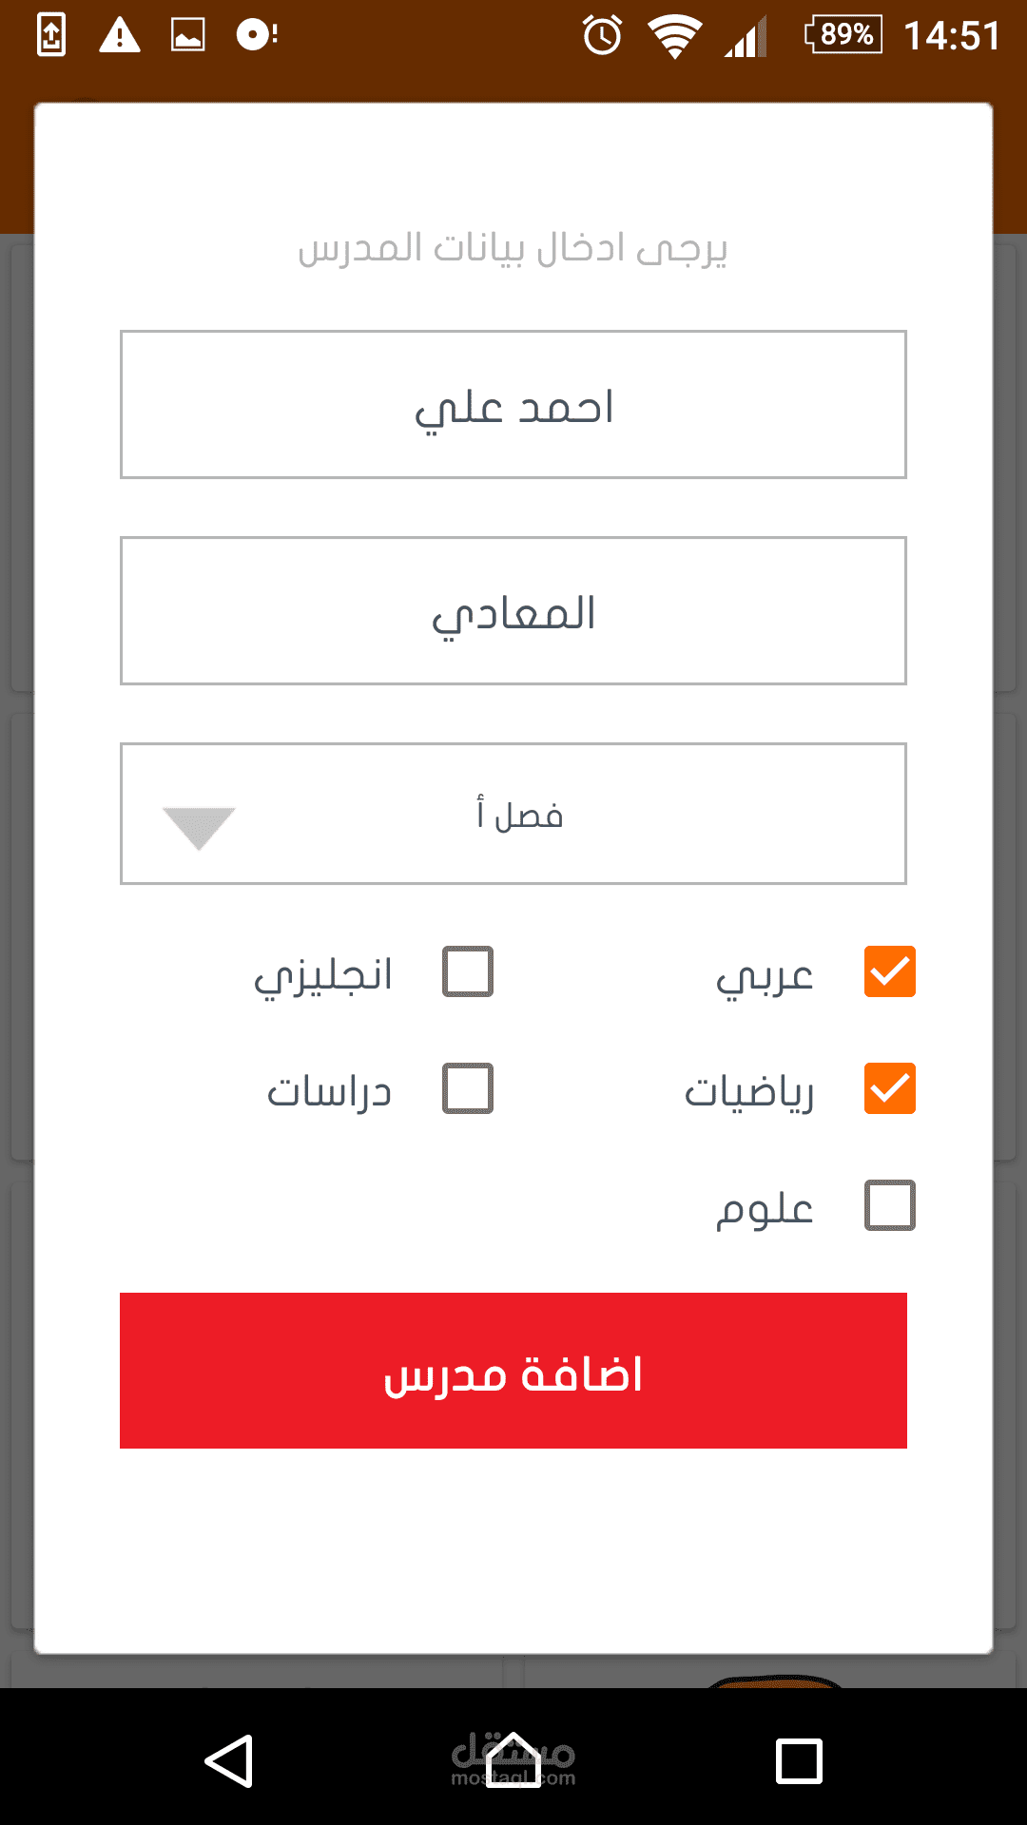Check the علوم subject checkbox
The image size is (1027, 1825).
tap(889, 1205)
